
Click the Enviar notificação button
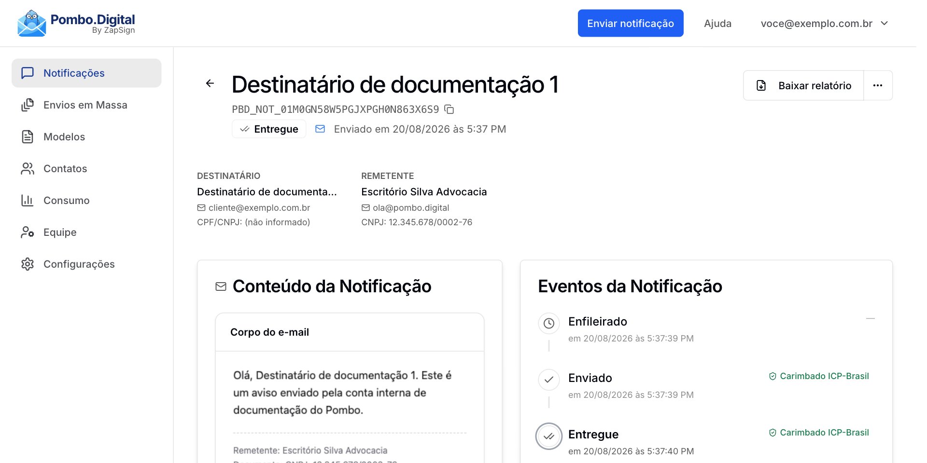pyautogui.click(x=631, y=23)
